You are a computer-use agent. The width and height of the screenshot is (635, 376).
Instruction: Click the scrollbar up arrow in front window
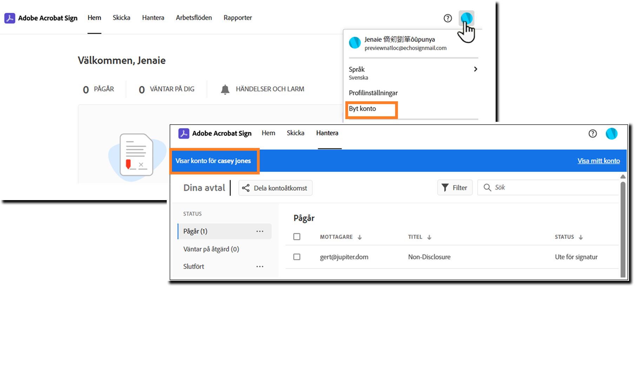(x=623, y=177)
